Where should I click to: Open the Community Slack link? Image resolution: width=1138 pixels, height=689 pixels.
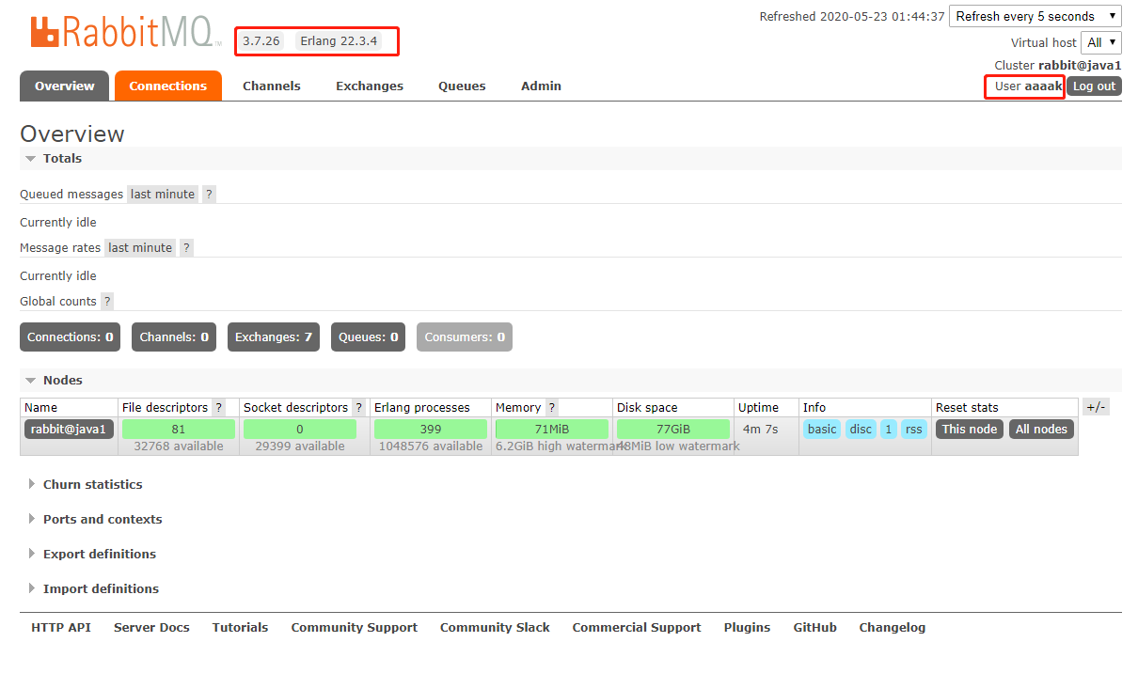pos(495,627)
